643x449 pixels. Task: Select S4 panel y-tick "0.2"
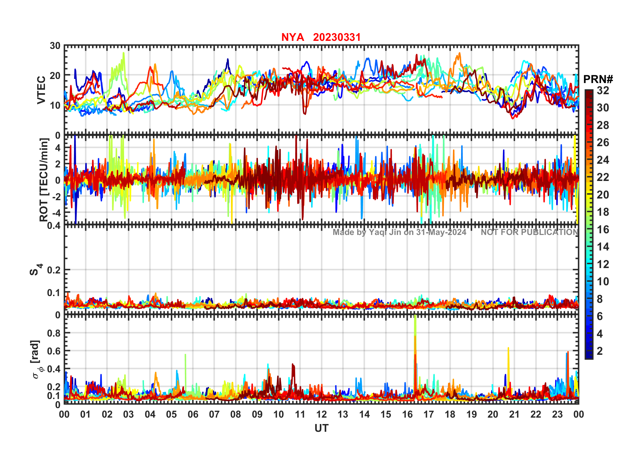coord(54,270)
